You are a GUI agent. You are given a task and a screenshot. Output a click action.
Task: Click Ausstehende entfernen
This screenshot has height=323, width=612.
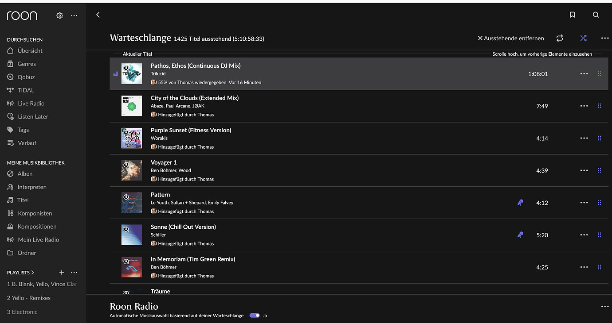pos(510,38)
